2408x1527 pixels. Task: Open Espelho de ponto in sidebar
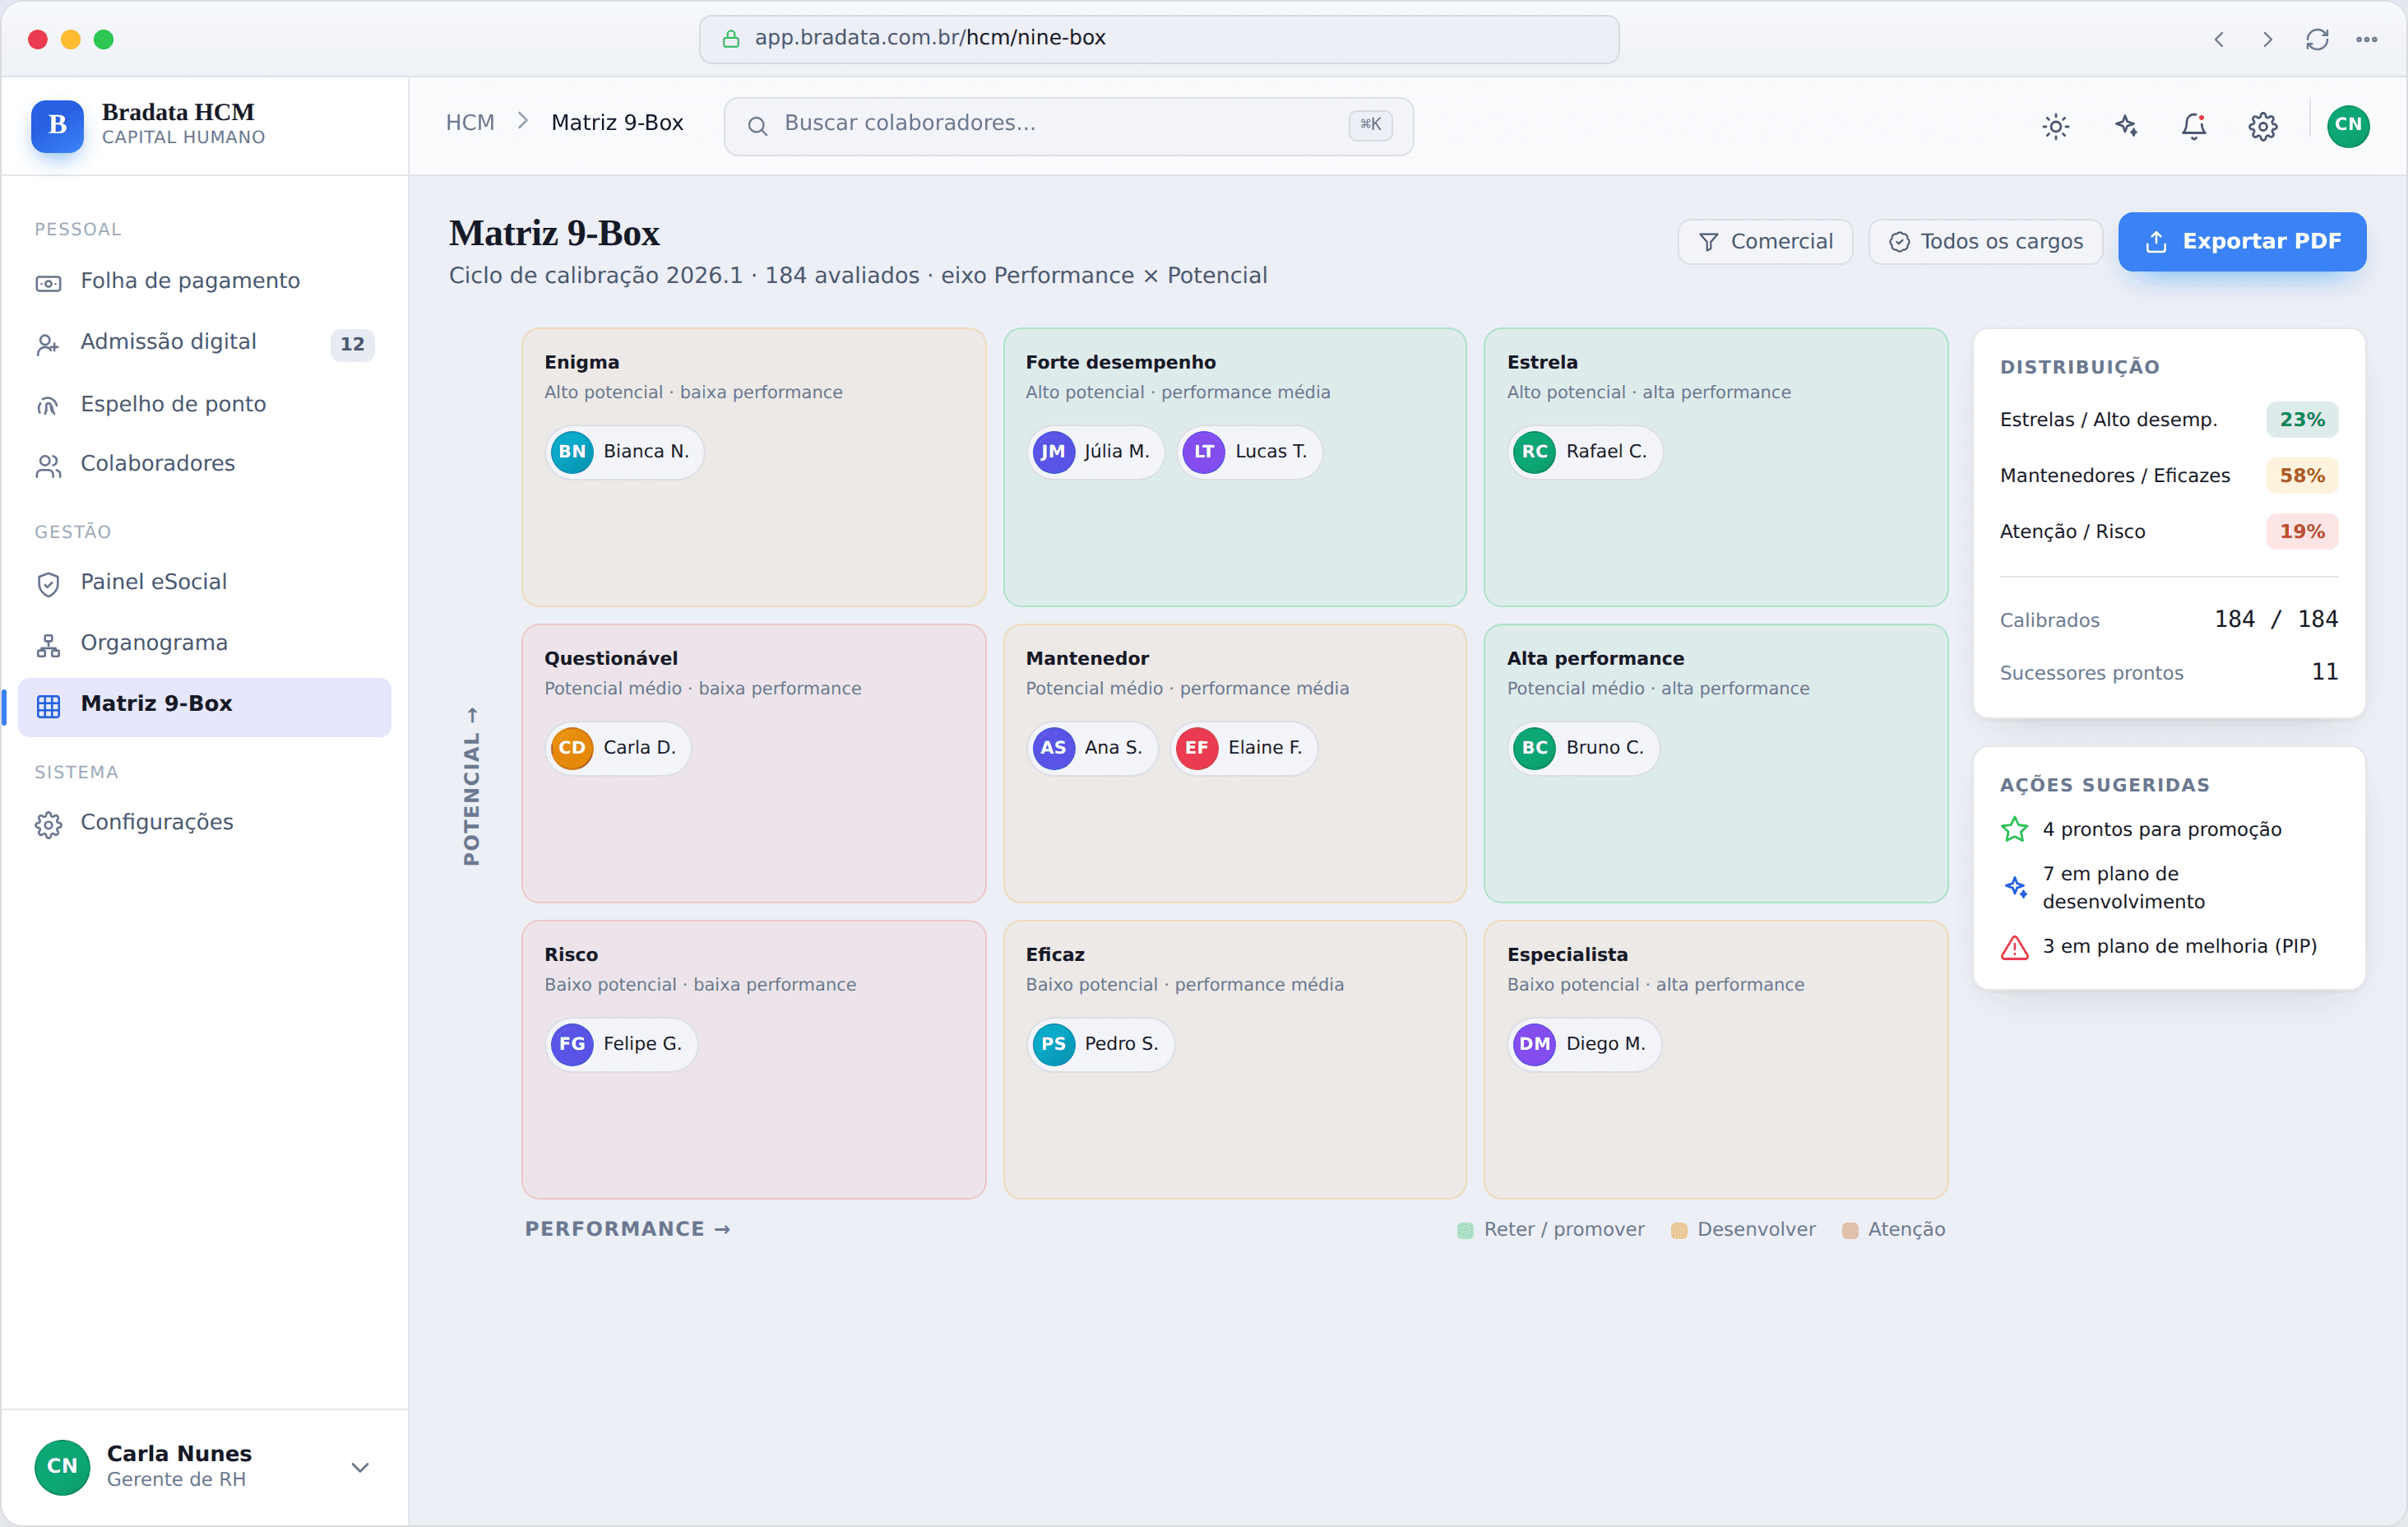[x=204, y=404]
